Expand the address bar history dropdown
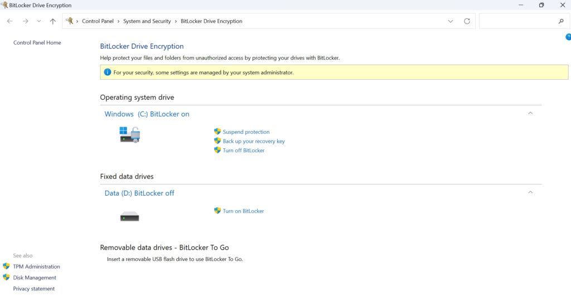The height and width of the screenshot is (301, 571). click(x=451, y=21)
